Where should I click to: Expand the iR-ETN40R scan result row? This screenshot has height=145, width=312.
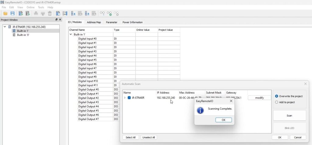[x=125, y=98]
